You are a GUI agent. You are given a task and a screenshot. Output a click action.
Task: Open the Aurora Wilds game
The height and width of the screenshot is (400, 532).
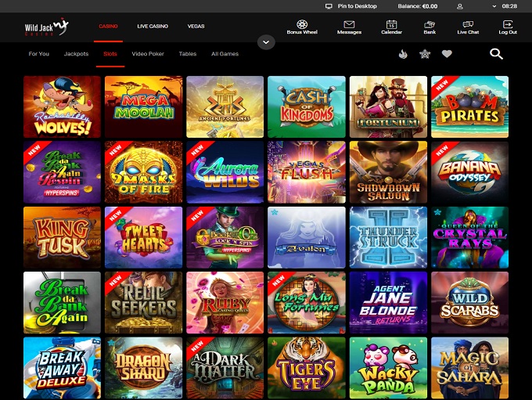(225, 172)
